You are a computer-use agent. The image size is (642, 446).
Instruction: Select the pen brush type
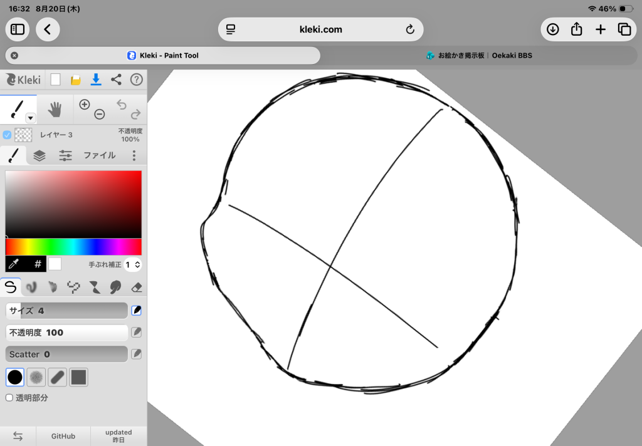11,286
